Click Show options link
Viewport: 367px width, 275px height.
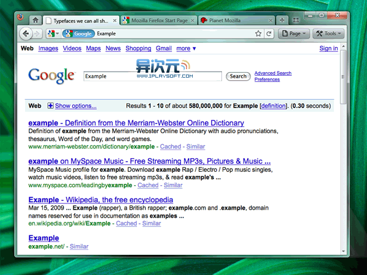click(x=76, y=106)
